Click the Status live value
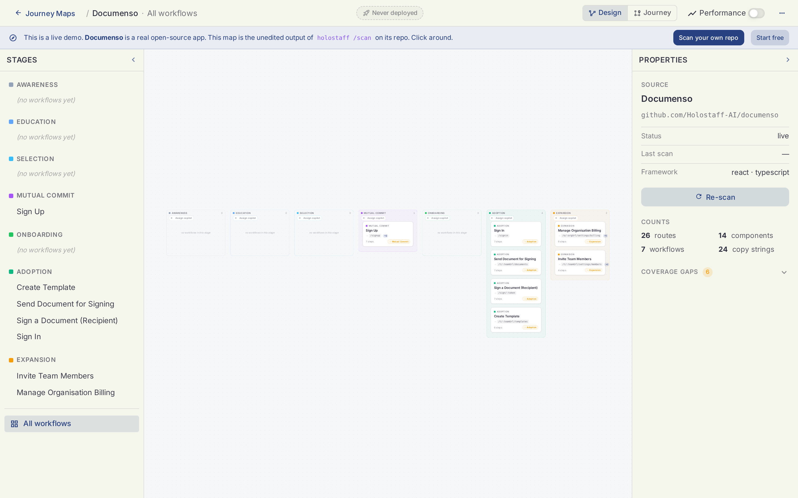The height and width of the screenshot is (498, 798). click(783, 136)
